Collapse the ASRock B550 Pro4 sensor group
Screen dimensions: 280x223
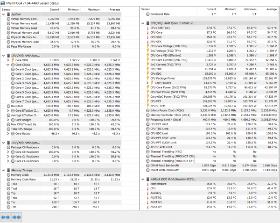143,179
